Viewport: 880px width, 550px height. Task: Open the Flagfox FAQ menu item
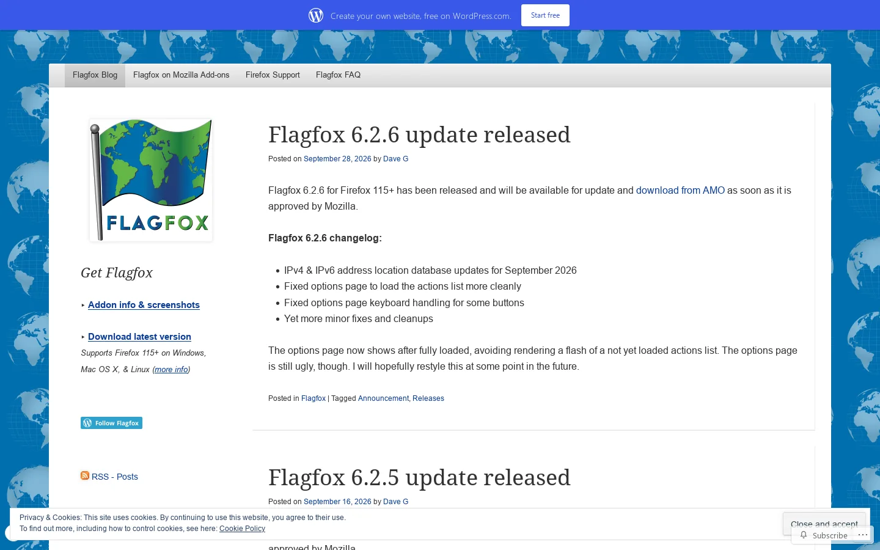point(338,75)
